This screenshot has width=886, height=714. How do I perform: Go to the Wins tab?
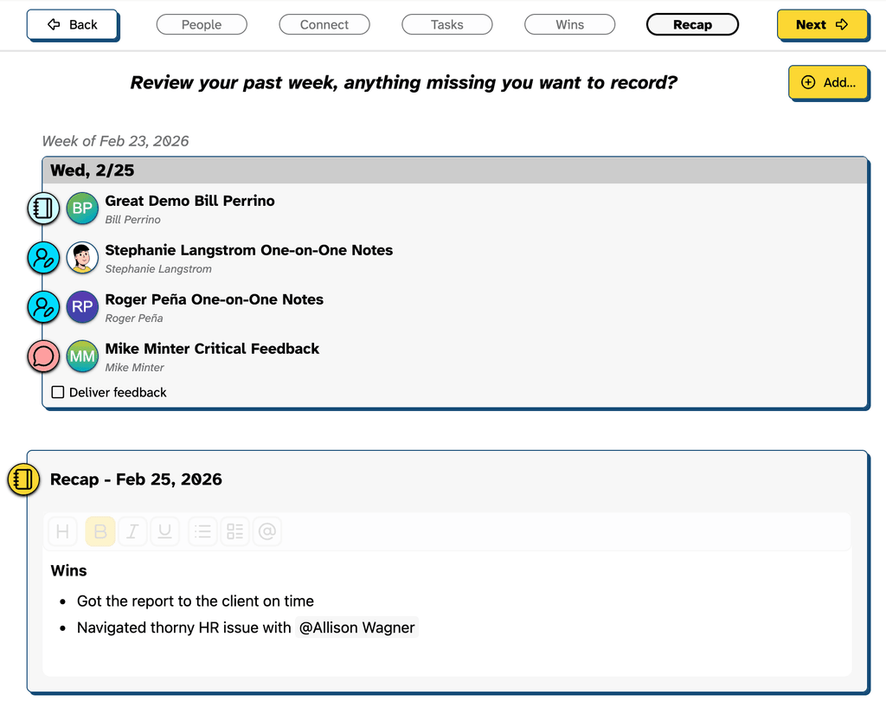coord(569,25)
